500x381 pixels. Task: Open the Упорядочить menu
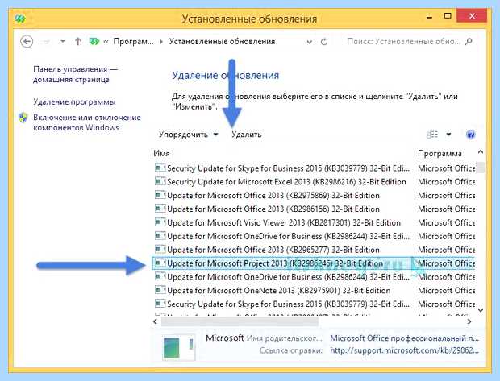click(x=188, y=135)
